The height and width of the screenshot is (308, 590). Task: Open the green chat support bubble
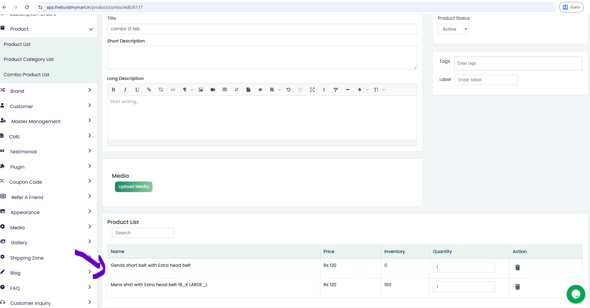click(576, 294)
